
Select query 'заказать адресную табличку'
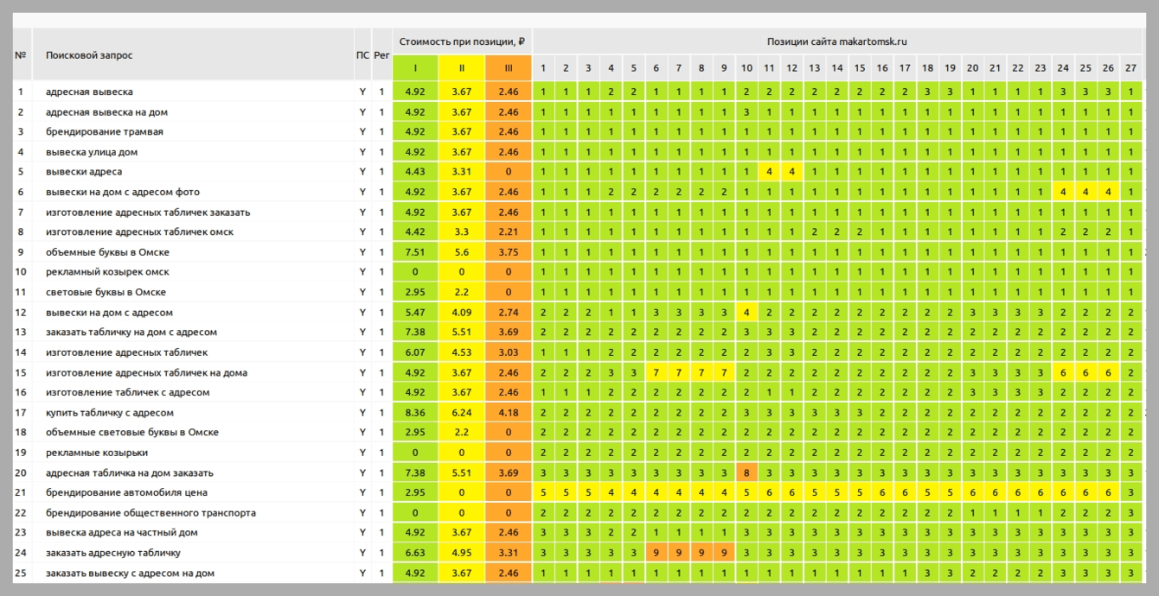tap(113, 553)
